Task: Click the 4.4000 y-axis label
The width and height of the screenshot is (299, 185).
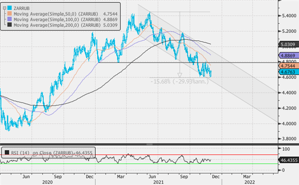Action: 289,93
